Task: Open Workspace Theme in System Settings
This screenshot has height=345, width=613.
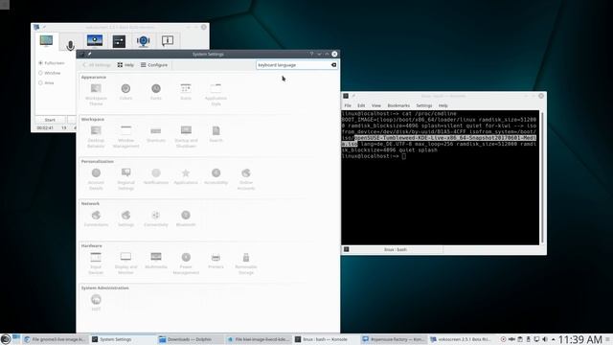Action: point(96,94)
